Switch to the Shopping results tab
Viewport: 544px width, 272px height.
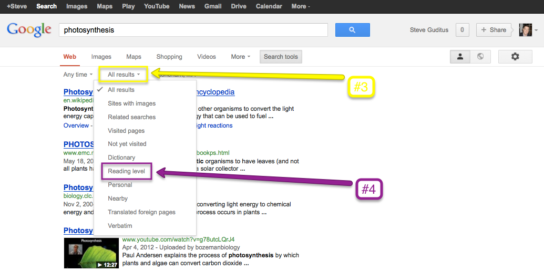tap(169, 57)
